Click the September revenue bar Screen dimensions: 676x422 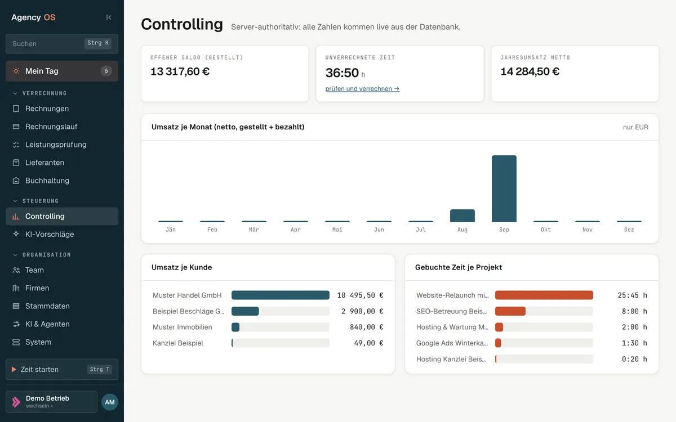[504, 188]
